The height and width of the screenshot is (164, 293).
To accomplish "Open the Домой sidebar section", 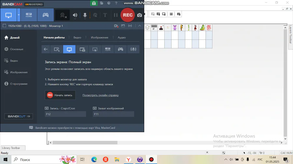I will 12,38.
